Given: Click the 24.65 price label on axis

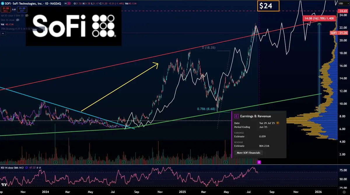Looking at the screenshot, I should 343,11.
